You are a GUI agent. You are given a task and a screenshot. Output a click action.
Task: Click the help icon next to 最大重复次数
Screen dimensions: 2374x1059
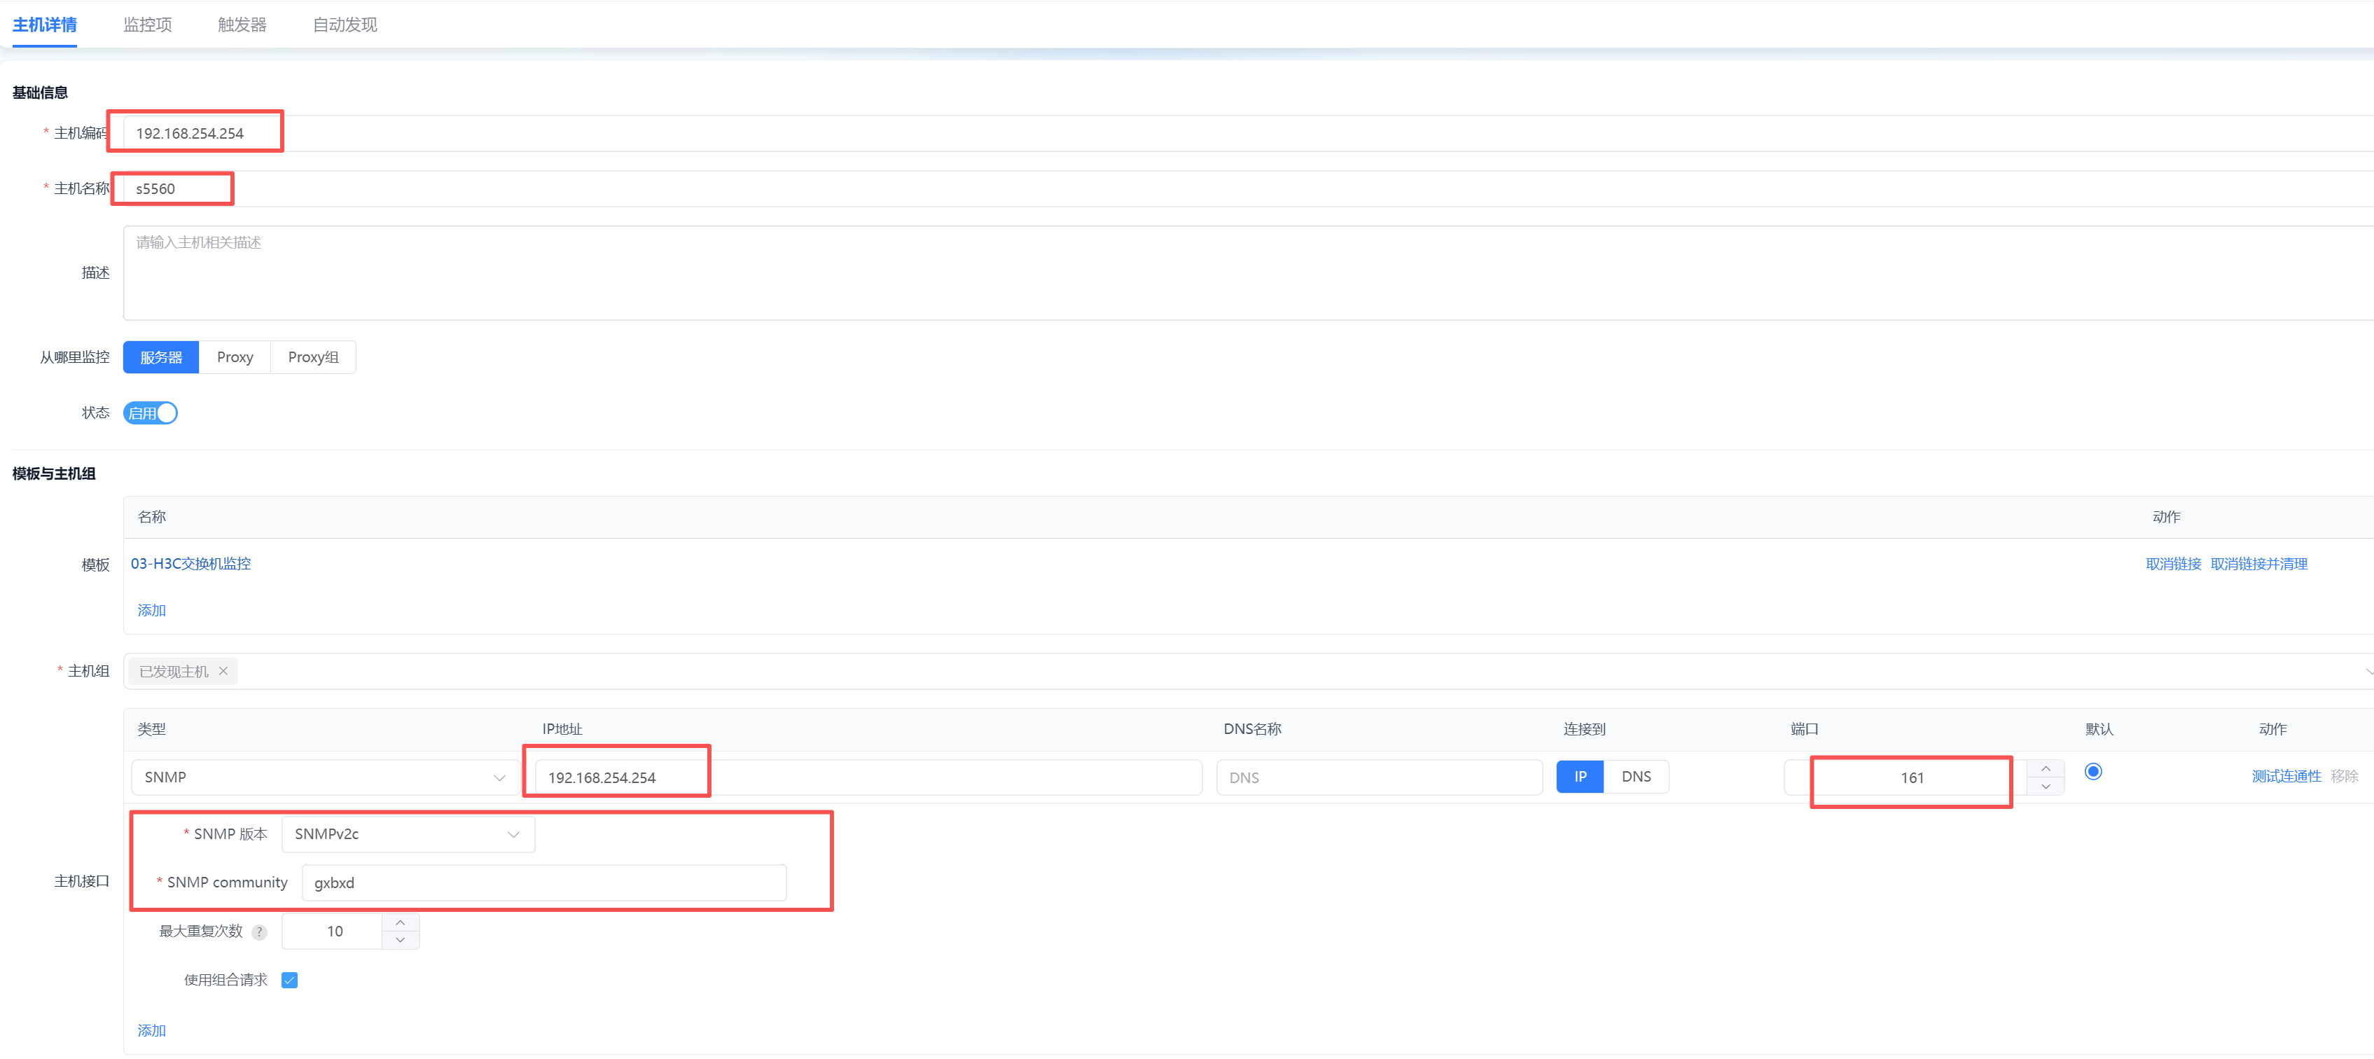tap(260, 932)
